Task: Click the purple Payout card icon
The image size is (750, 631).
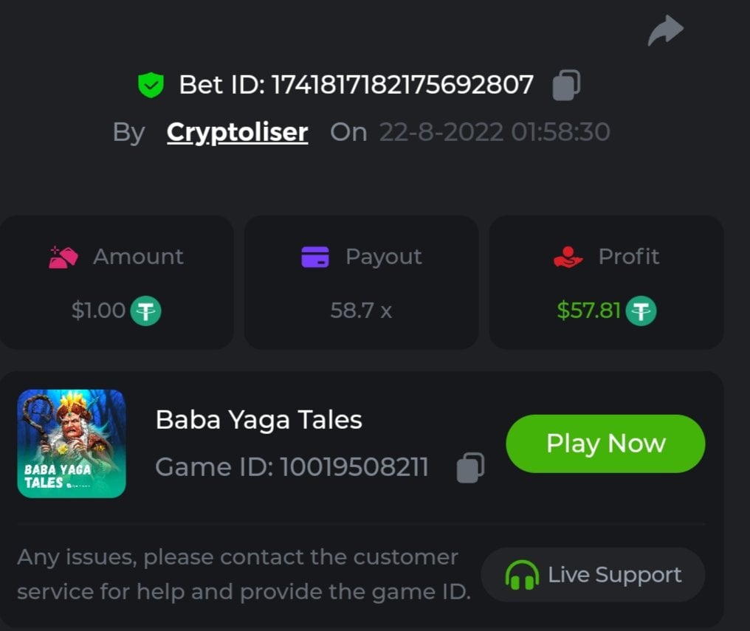Action: point(315,257)
